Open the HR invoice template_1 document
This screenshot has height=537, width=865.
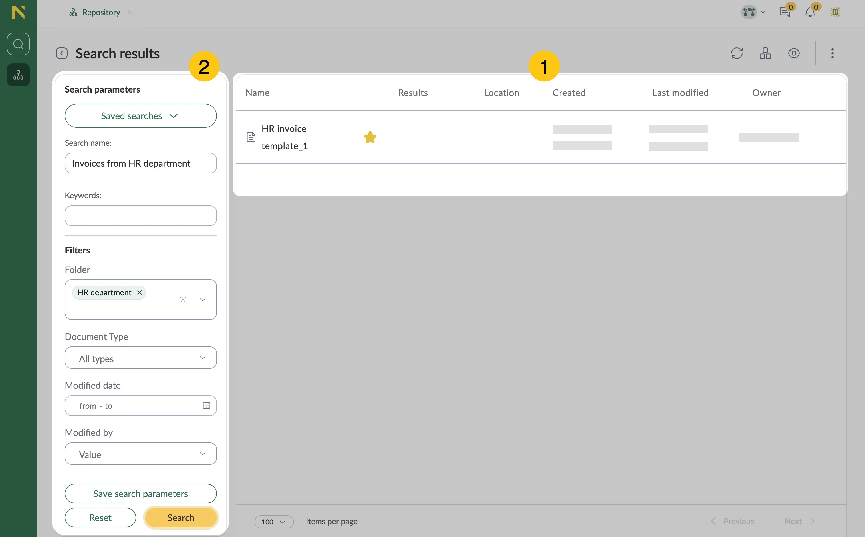pos(285,137)
